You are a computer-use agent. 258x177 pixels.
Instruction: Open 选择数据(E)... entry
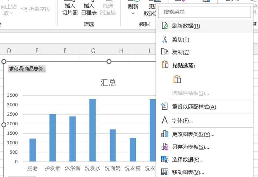pos(204,159)
